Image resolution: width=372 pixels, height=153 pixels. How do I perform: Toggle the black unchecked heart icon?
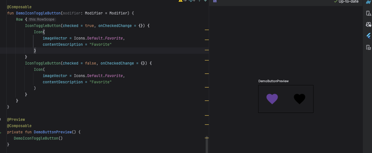pos(299,99)
